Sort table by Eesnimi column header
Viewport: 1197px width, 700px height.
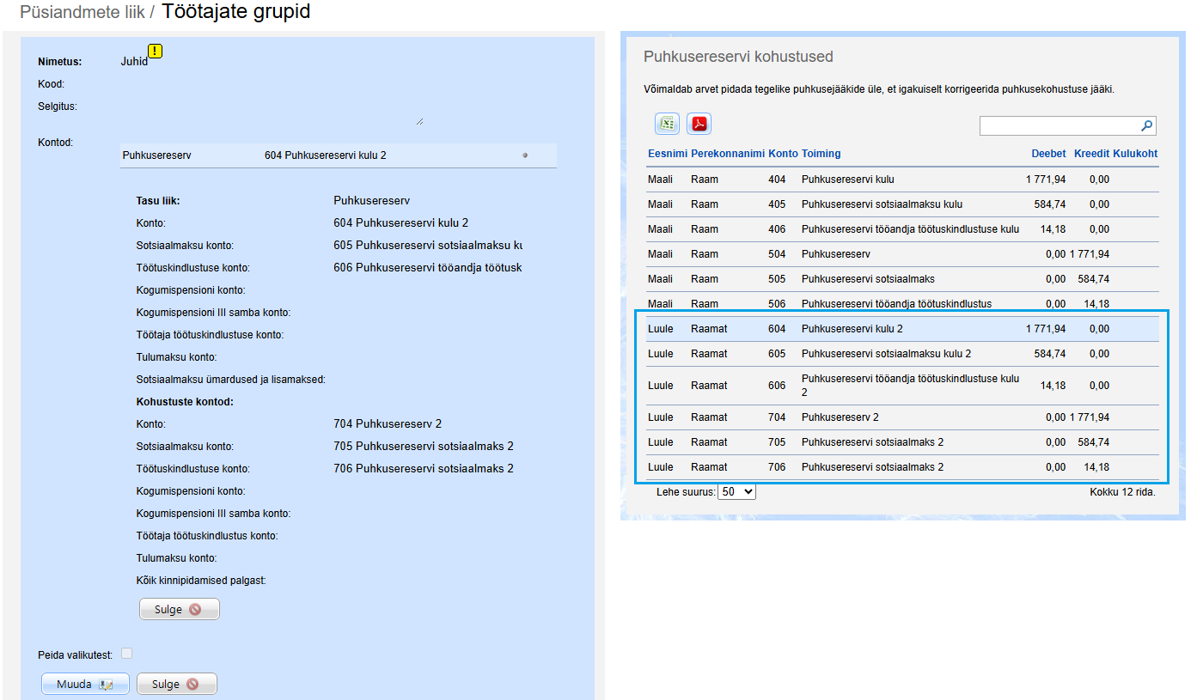pos(667,154)
